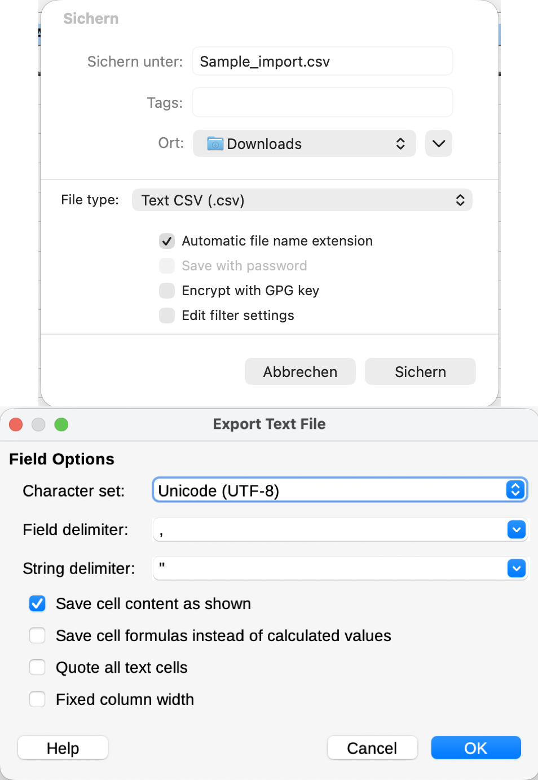Enable Fixed column width
The width and height of the screenshot is (538, 780).
(x=37, y=699)
